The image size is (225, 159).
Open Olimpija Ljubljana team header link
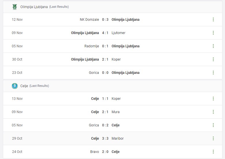pyautogui.click(x=34, y=7)
